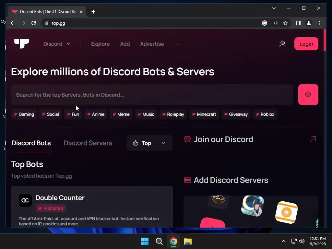This screenshot has width=332, height=249.
Task: Open the Double Counter bot title
Action: pos(60,198)
